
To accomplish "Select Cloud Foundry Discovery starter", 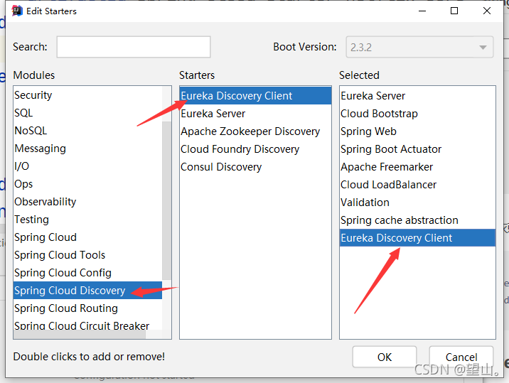I will coord(255,149).
